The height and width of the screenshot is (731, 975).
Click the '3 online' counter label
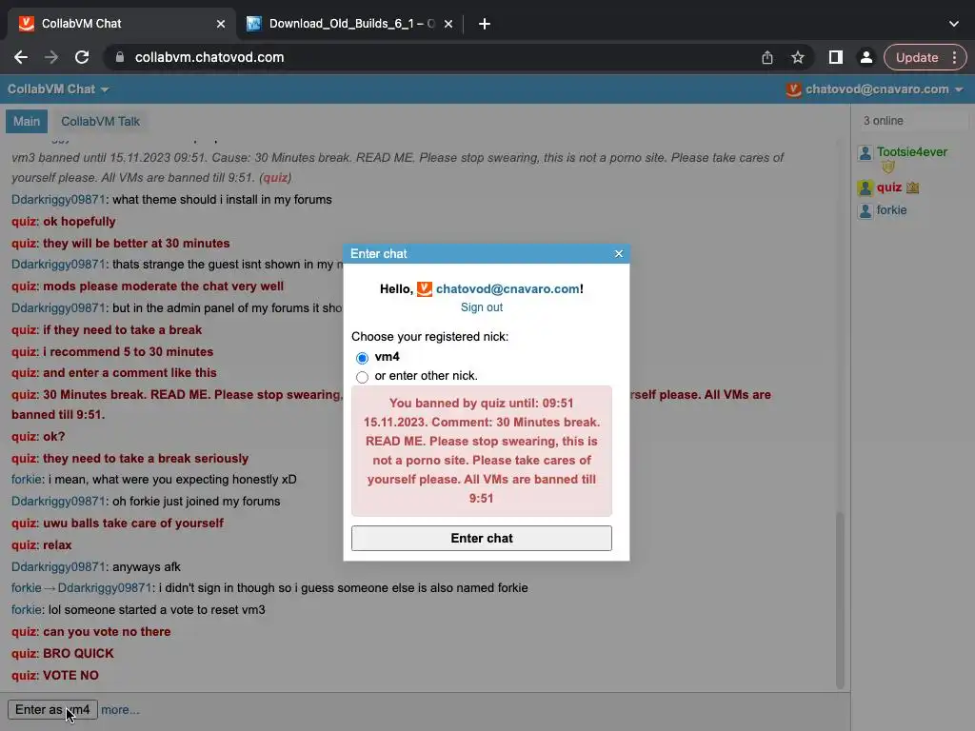(x=883, y=121)
